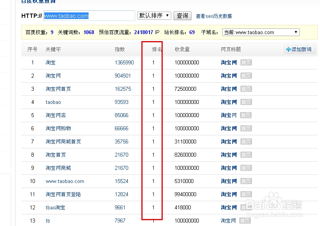Click the 百度权重 value 9
Viewport: 320px width, 226px height.
(x=52, y=32)
